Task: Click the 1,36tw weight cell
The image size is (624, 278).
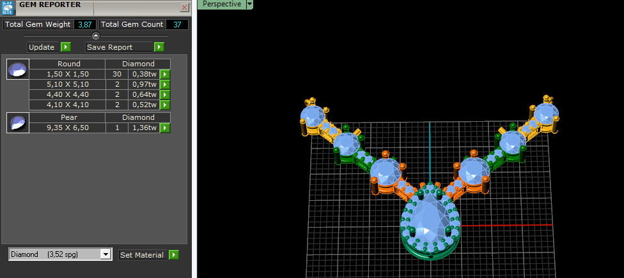Action: point(144,128)
